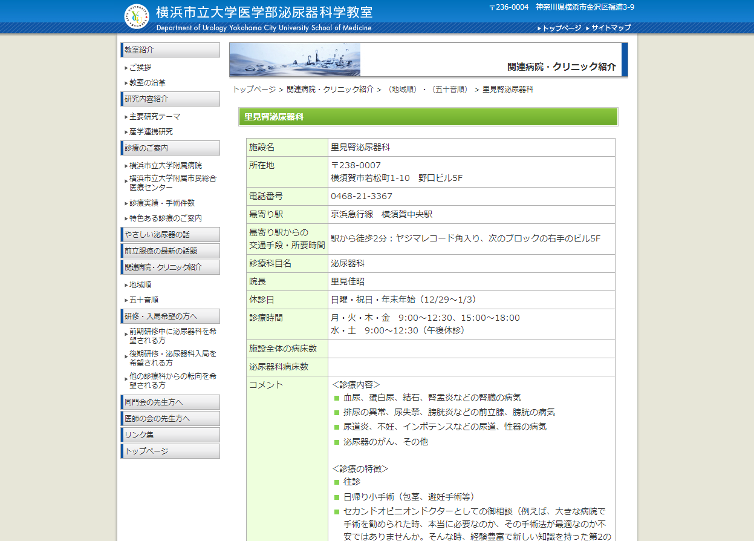The image size is (754, 541).
Task: Open サイトマップ link in header
Action: point(611,28)
